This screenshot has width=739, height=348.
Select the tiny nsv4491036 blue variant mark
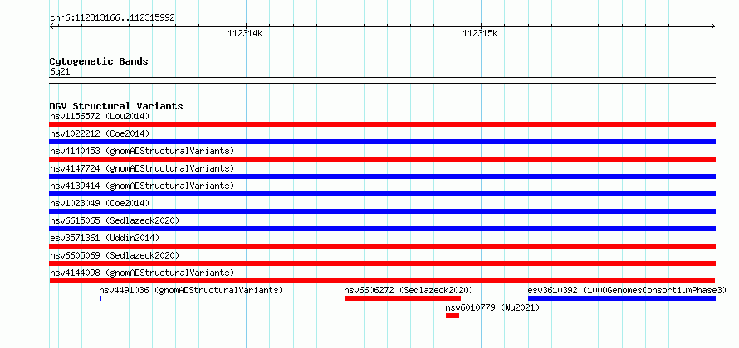click(100, 298)
